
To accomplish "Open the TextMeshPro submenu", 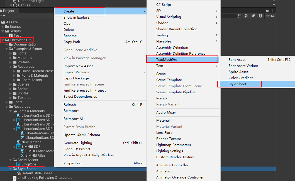I will click(183, 59).
